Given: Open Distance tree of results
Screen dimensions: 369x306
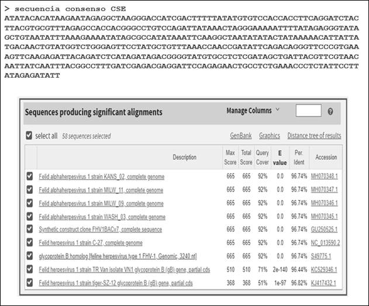Looking at the screenshot, I should point(314,135).
